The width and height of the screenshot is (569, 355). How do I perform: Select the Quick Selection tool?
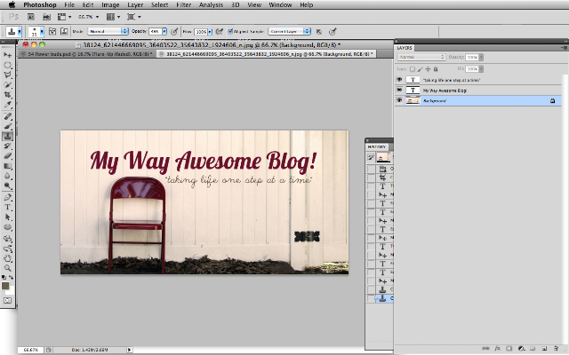point(7,85)
